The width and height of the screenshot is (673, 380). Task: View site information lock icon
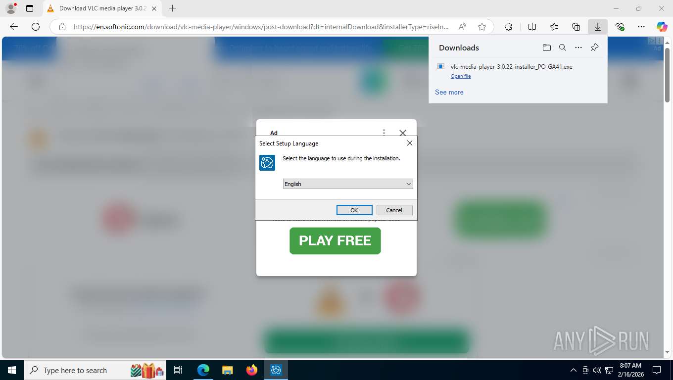click(62, 27)
